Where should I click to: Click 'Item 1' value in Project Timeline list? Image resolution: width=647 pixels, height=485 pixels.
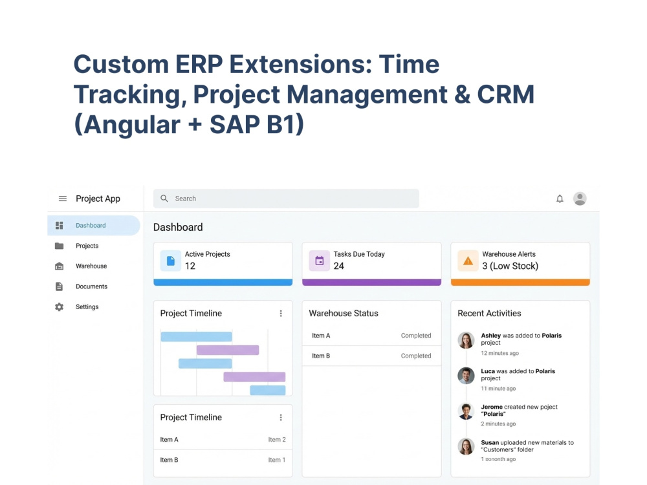click(276, 460)
